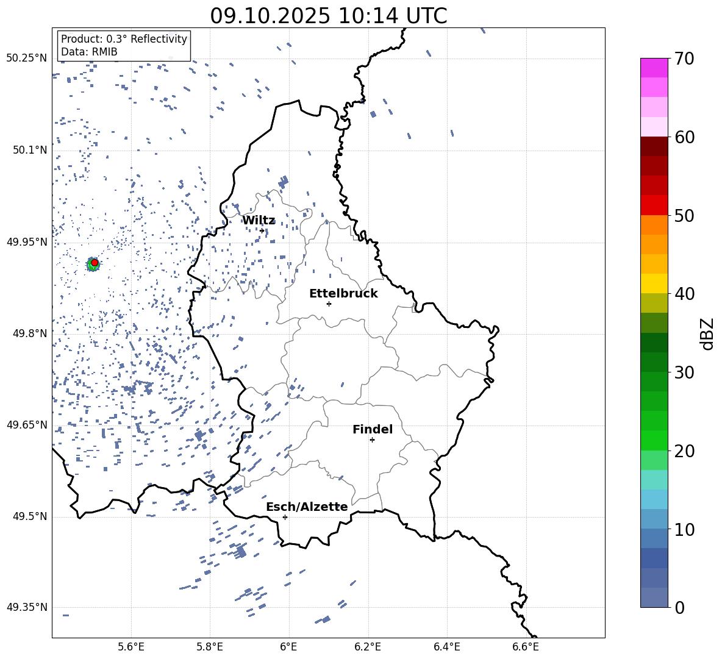This screenshot has width=722, height=659.
Task: Click the 0 tick on the colorbar
Action: tap(680, 608)
